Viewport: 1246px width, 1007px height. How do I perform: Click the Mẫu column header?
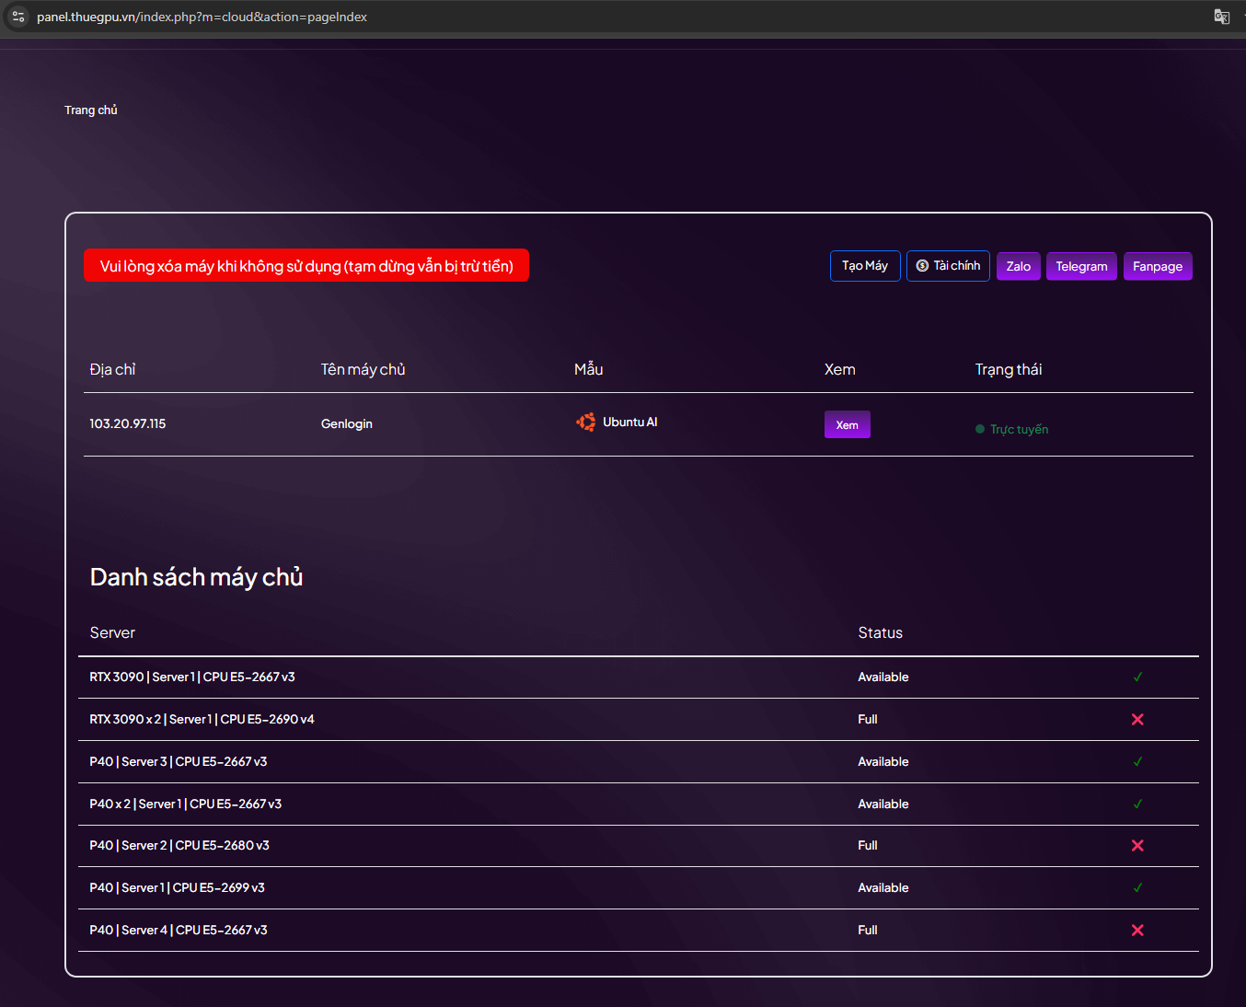(x=589, y=369)
